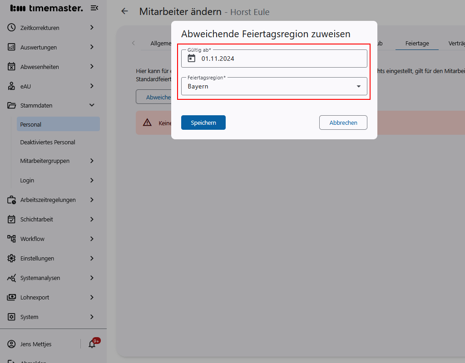Select Deaktiviertes Personal in sidebar
Viewport: 465px width, 363px height.
[48, 142]
